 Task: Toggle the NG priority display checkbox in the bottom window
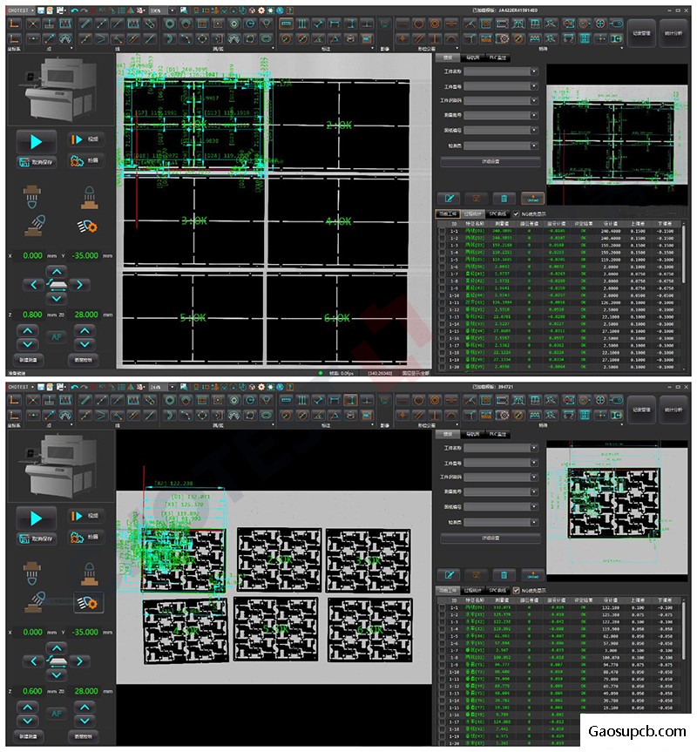point(516,591)
